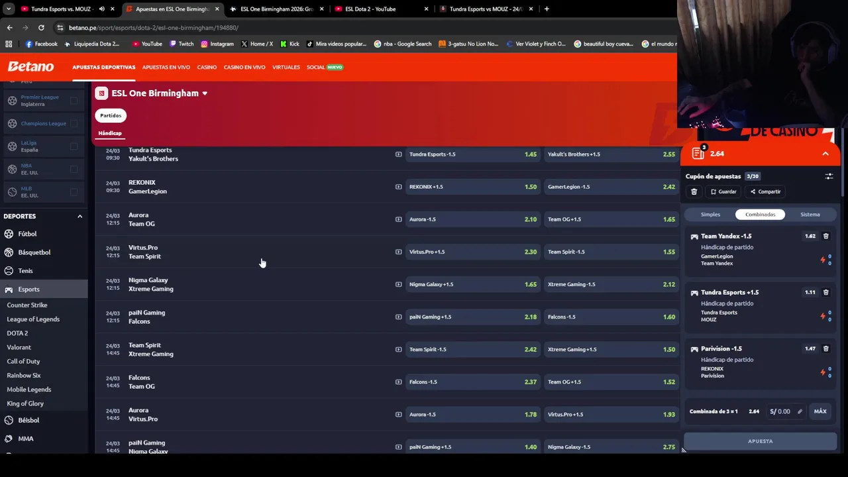Image resolution: width=848 pixels, height=477 pixels.
Task: Click the betslip coupon icon with badge 3
Action: (x=698, y=153)
